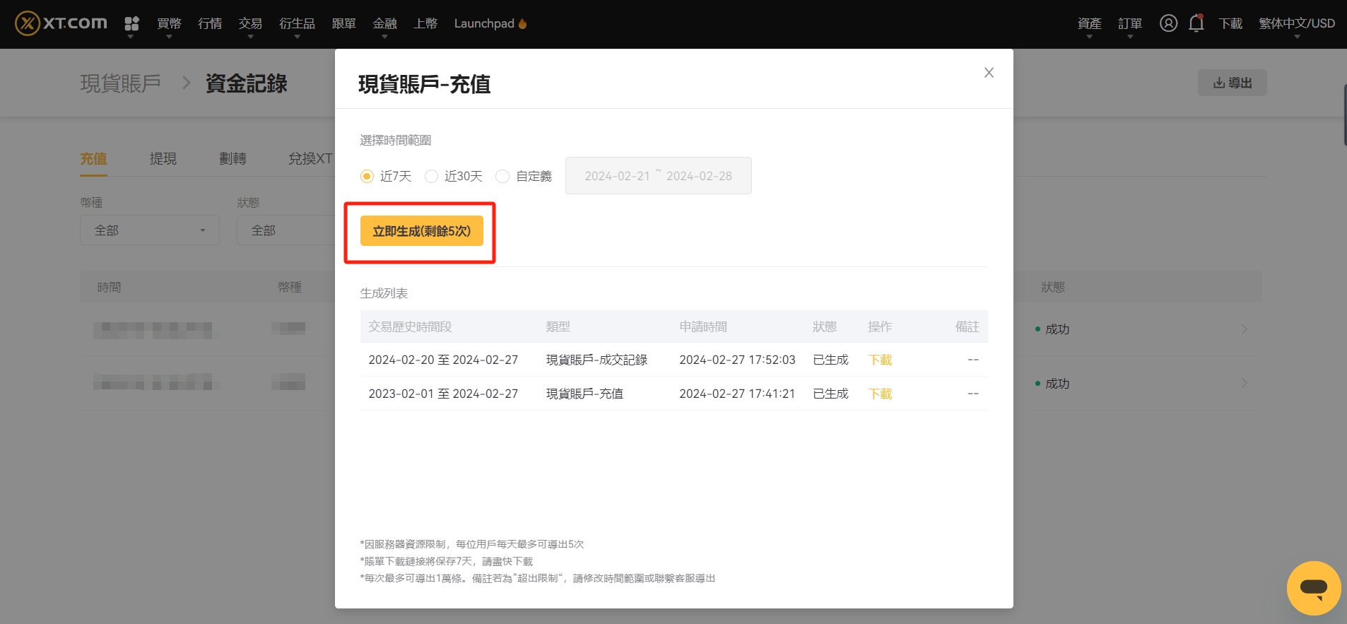Open the notifications bell
The width and height of the screenshot is (1347, 624).
1196,23
